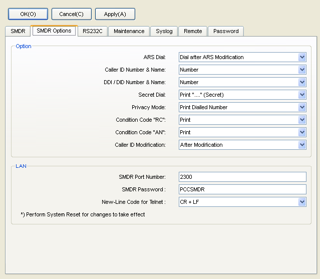
Task: Switch to the SMDR tab
Action: pyautogui.click(x=18, y=31)
